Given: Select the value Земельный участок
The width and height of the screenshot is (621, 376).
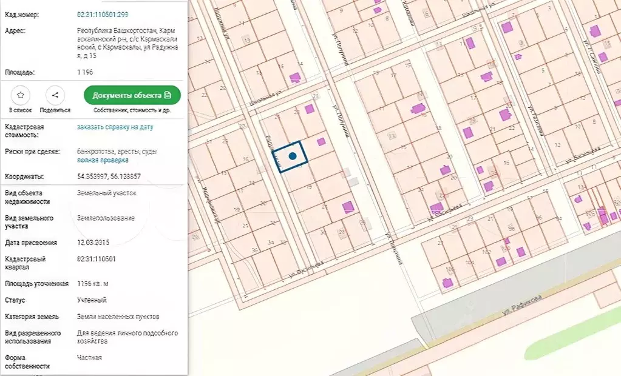Looking at the screenshot, I should pyautogui.click(x=107, y=193).
